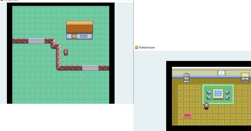Click the upper-left stone stairs on the ledge

(37, 41)
